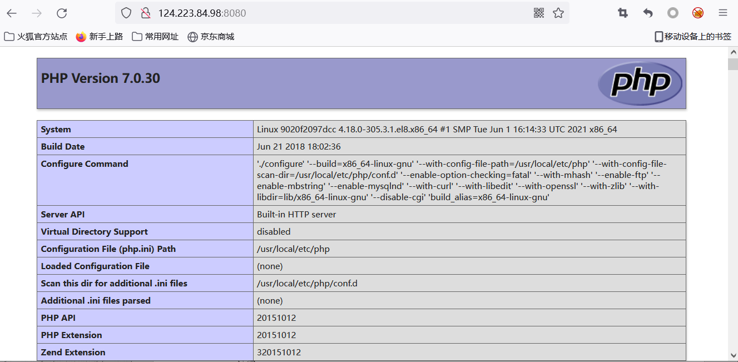
Task: Select Virtual Directory Support label
Action: click(95, 232)
